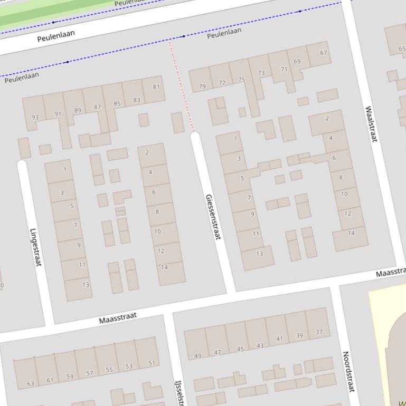Viewport: 406px width, 406px height.
Task: Select building number 71
Action: pyautogui.click(x=284, y=69)
